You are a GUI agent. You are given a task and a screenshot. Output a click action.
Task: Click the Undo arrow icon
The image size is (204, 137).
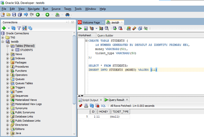[x=26, y=15]
